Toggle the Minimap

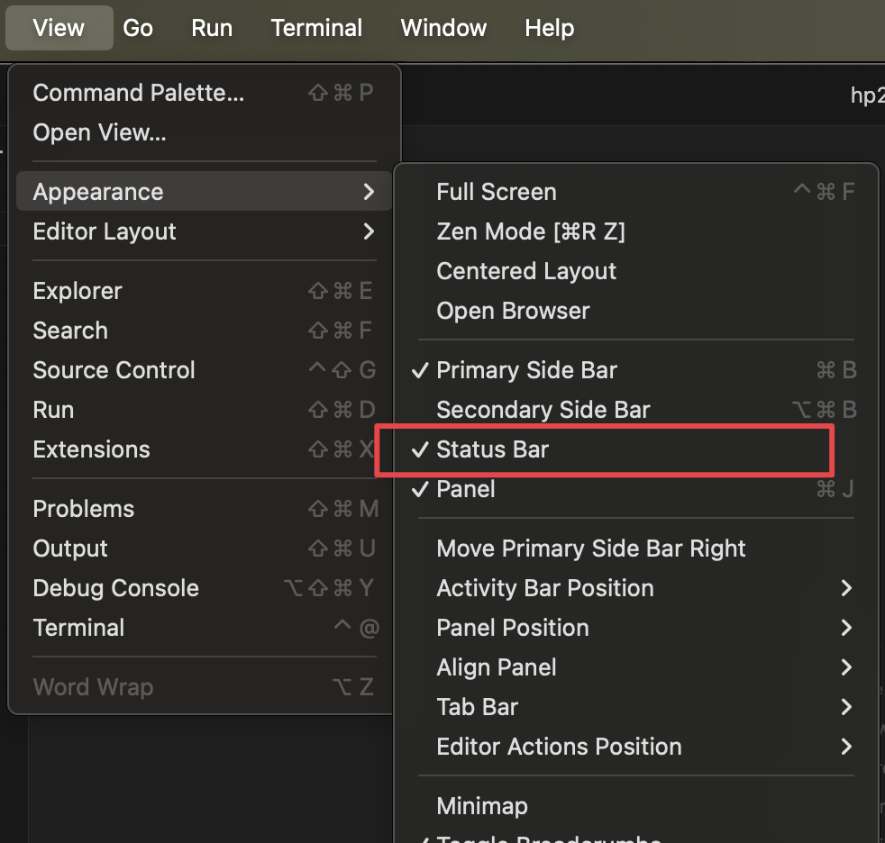(482, 806)
